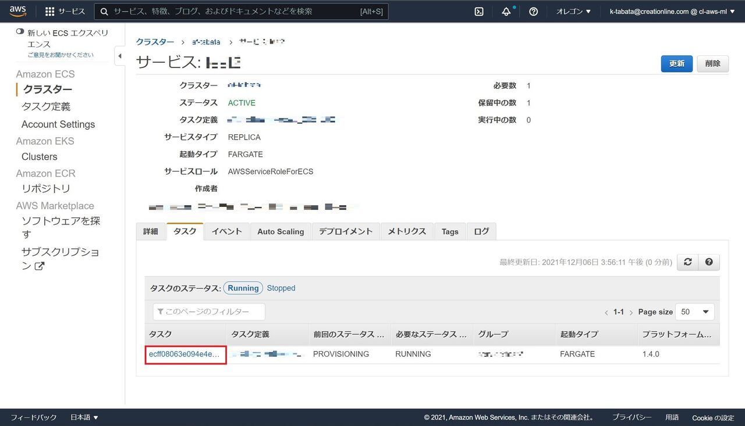Open Account Settings in the sidebar
The height and width of the screenshot is (426, 745).
click(x=58, y=124)
